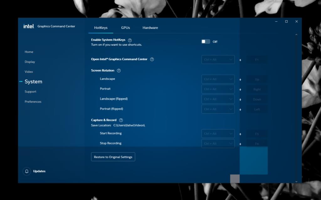Screen dimensions: 321x200
Task: Click the Updates bell icon
Action: click(26, 171)
